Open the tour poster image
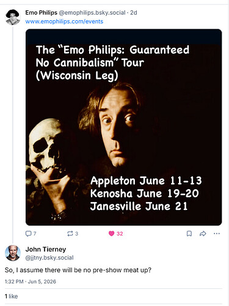Viewport: 229px width, 306px height. (124, 127)
